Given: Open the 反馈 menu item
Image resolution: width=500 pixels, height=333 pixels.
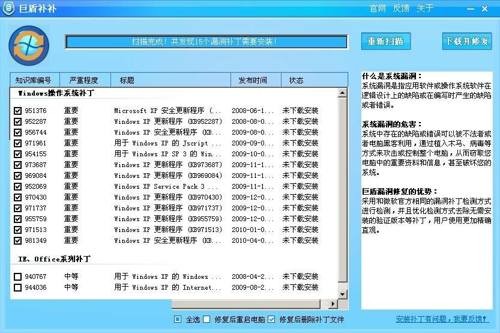Looking at the screenshot, I should (401, 8).
